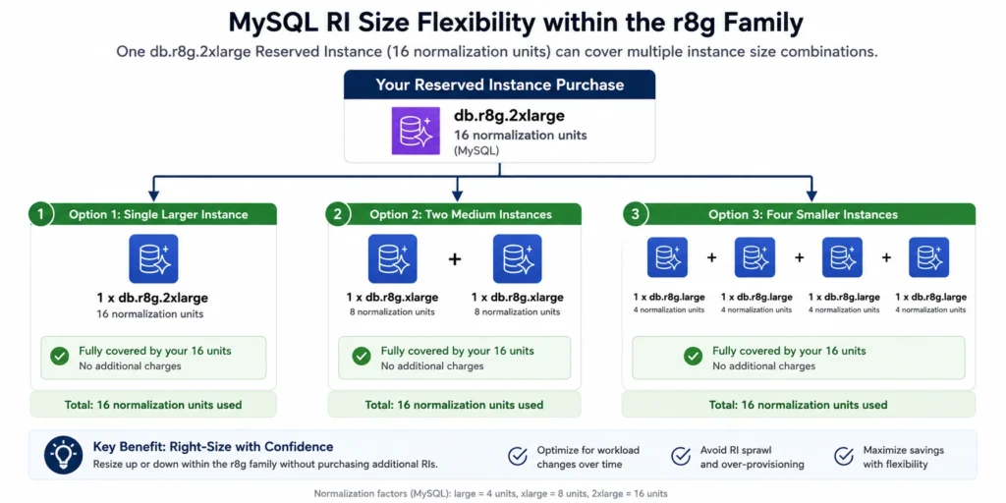
Task: Click the Total bar under Option 3
Action: (799, 405)
